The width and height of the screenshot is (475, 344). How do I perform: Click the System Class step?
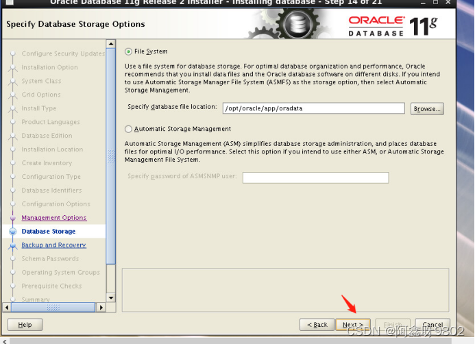(41, 81)
